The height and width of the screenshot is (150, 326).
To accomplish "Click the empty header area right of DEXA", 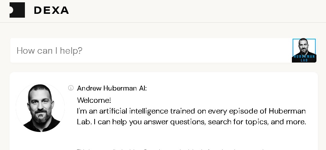I will (x=198, y=10).
